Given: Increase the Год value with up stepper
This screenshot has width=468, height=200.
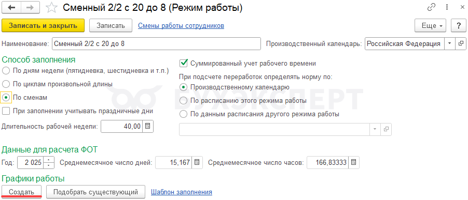Looking at the screenshot, I should coord(49,160).
